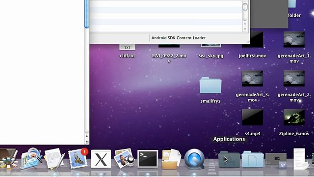Click the colorful app icon at Dock's left edge

coord(8,159)
